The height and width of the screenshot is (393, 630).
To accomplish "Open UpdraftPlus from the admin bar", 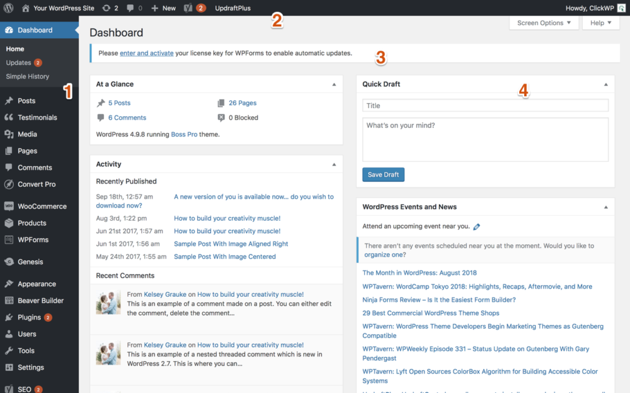I will point(232,8).
